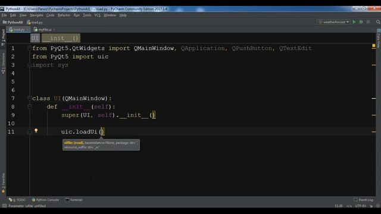Close the myfile.ui tab
This screenshot has width=381, height=214.
54,30
